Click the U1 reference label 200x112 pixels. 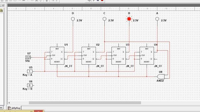[66, 45]
